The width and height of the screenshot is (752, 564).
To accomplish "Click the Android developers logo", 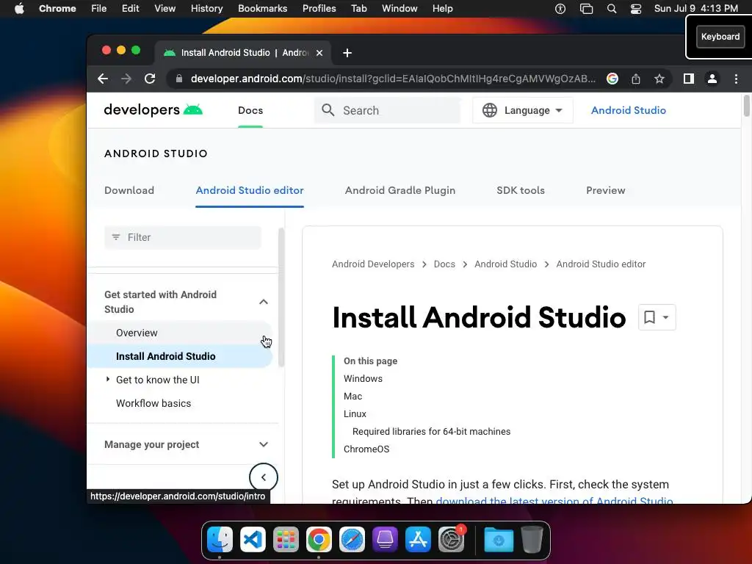I will [x=153, y=110].
